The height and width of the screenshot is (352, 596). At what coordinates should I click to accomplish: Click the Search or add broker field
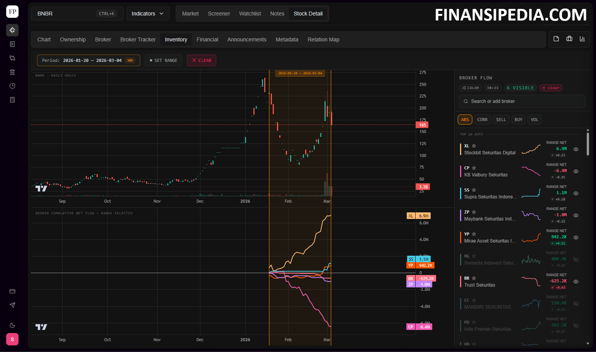522,101
